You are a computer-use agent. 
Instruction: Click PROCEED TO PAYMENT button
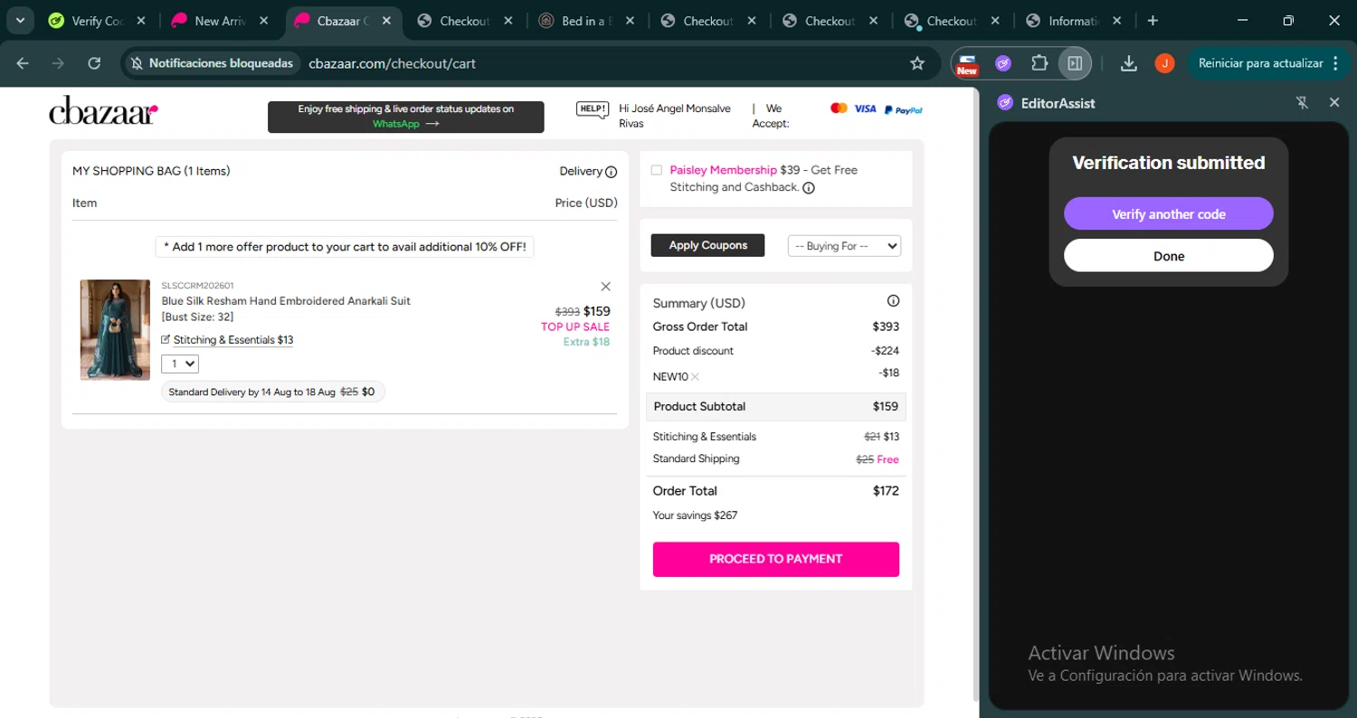[x=776, y=559]
